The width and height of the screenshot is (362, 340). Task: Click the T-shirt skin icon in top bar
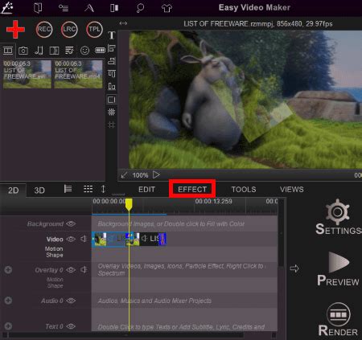pyautogui.click(x=167, y=8)
